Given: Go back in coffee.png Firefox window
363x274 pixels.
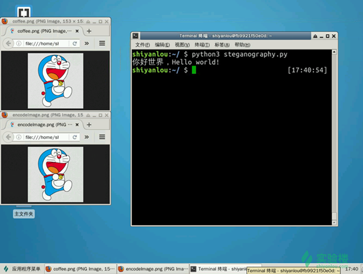Looking at the screenshot, I should pyautogui.click(x=8, y=44).
